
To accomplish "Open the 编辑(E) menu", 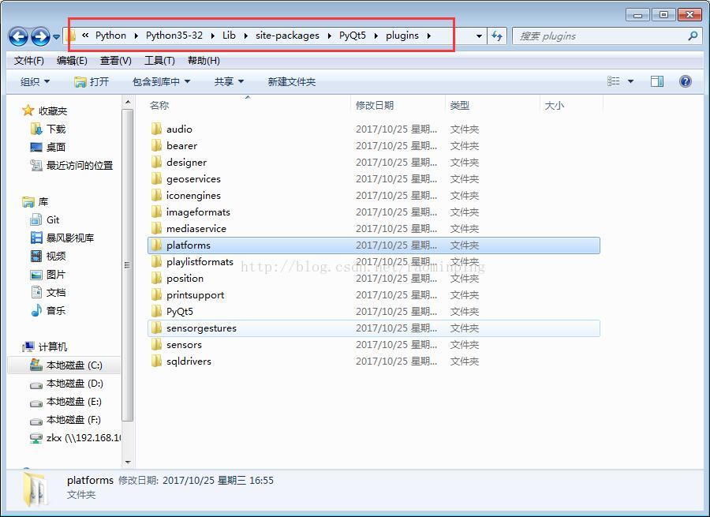I will (72, 61).
